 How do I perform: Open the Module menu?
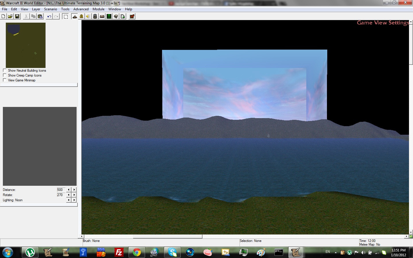point(98,9)
